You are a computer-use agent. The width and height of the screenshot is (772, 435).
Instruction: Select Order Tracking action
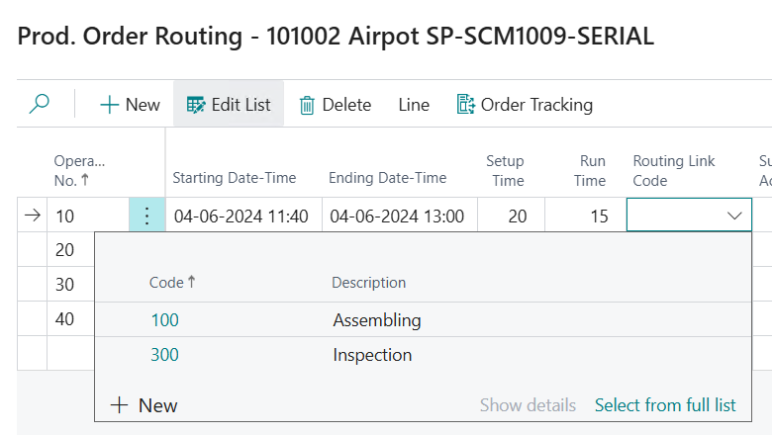point(536,105)
